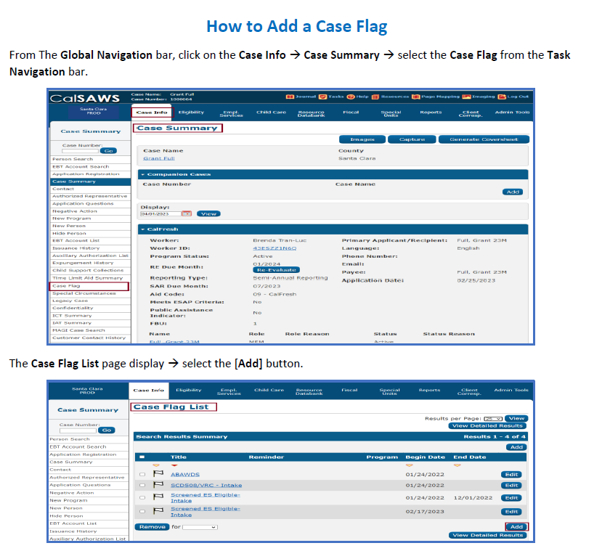Click Edit on the ABAWDS row
Screen dimensions: 610x551
(511, 474)
